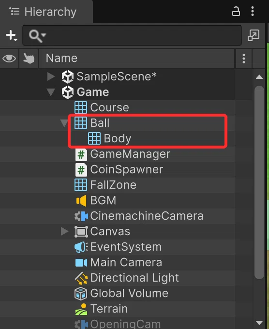Collapse the Ball object arrow

pos(64,123)
